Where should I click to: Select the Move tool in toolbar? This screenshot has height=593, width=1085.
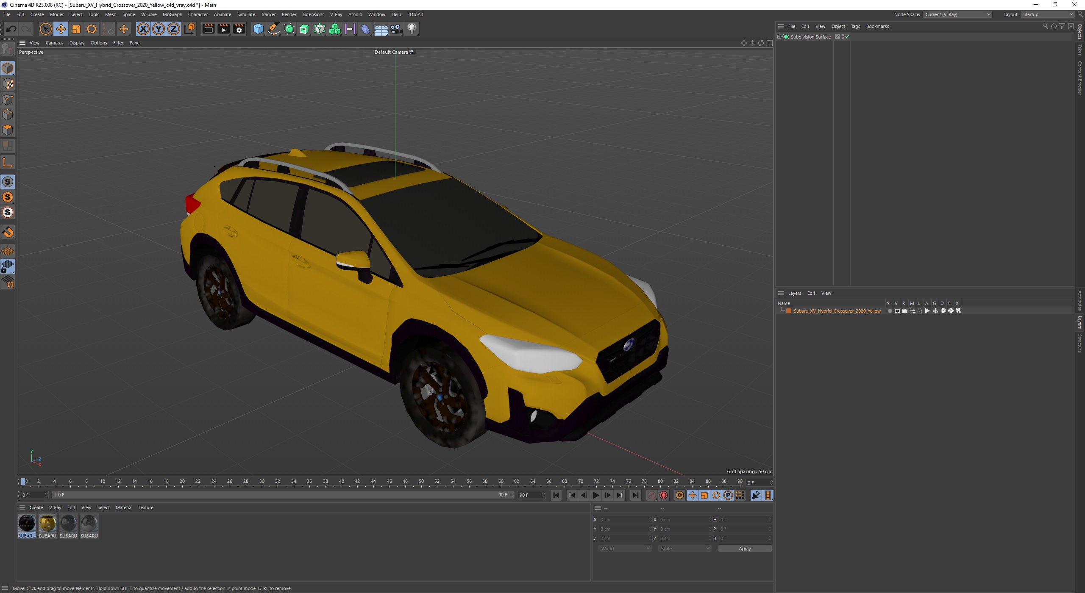click(60, 28)
